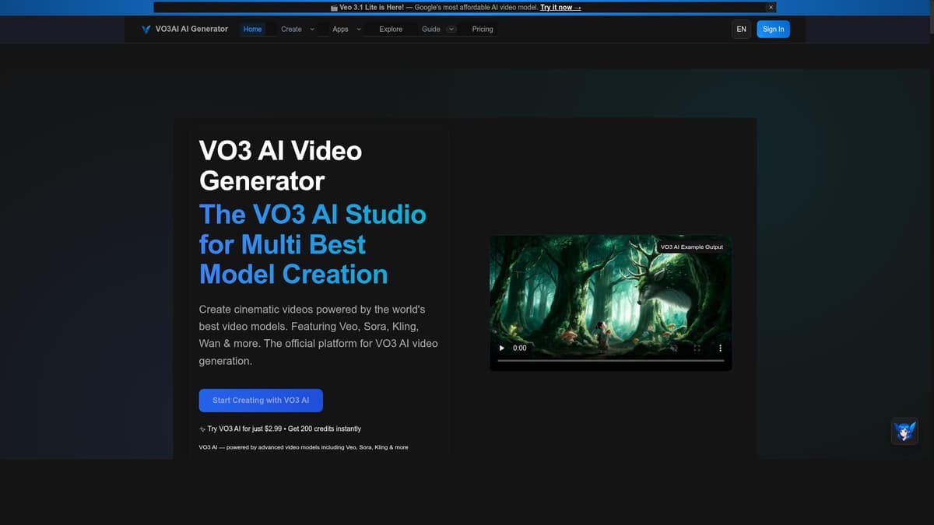The width and height of the screenshot is (934, 525).
Task: Dismiss the Veo 3.1 banner with the ×
Action: pyautogui.click(x=771, y=7)
